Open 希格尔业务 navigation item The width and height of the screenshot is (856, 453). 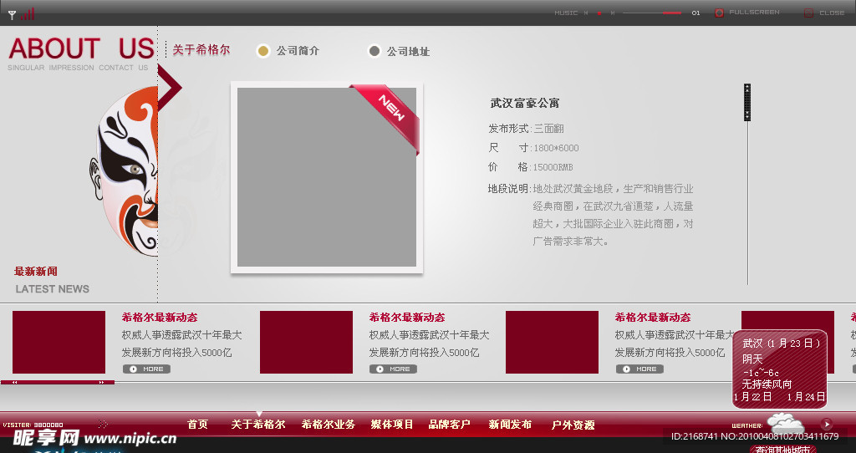(x=328, y=424)
